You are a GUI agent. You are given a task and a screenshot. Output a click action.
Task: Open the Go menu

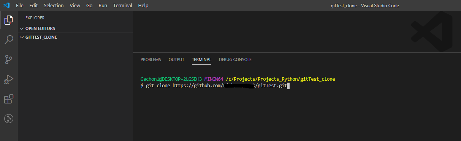[x=89, y=6]
